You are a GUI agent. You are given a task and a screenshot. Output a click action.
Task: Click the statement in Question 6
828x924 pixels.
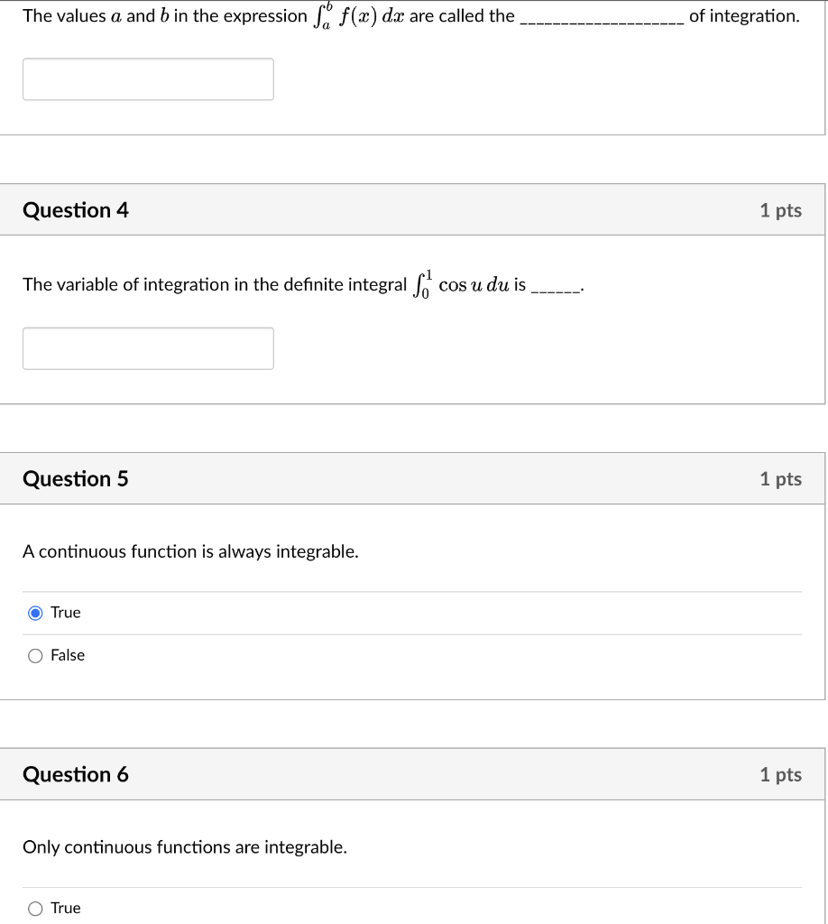[x=185, y=847]
